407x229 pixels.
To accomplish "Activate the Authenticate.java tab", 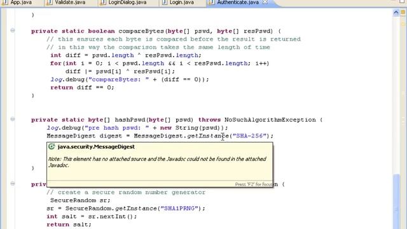I will point(237,3).
